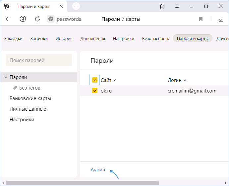The width and height of the screenshot is (229, 186).
Task: Open the downloads arrow icon
Action: (x=221, y=19)
